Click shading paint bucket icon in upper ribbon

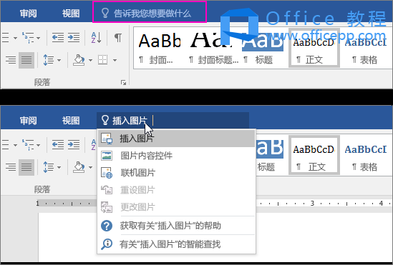(x=79, y=60)
